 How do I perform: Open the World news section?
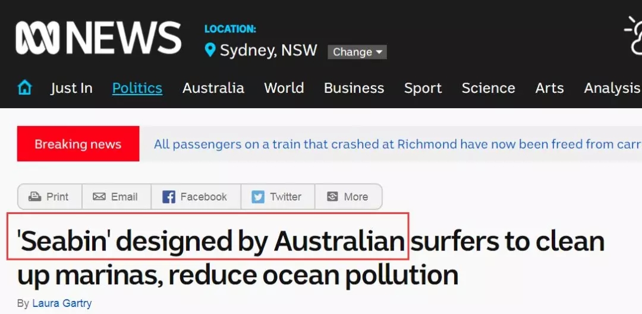[284, 88]
